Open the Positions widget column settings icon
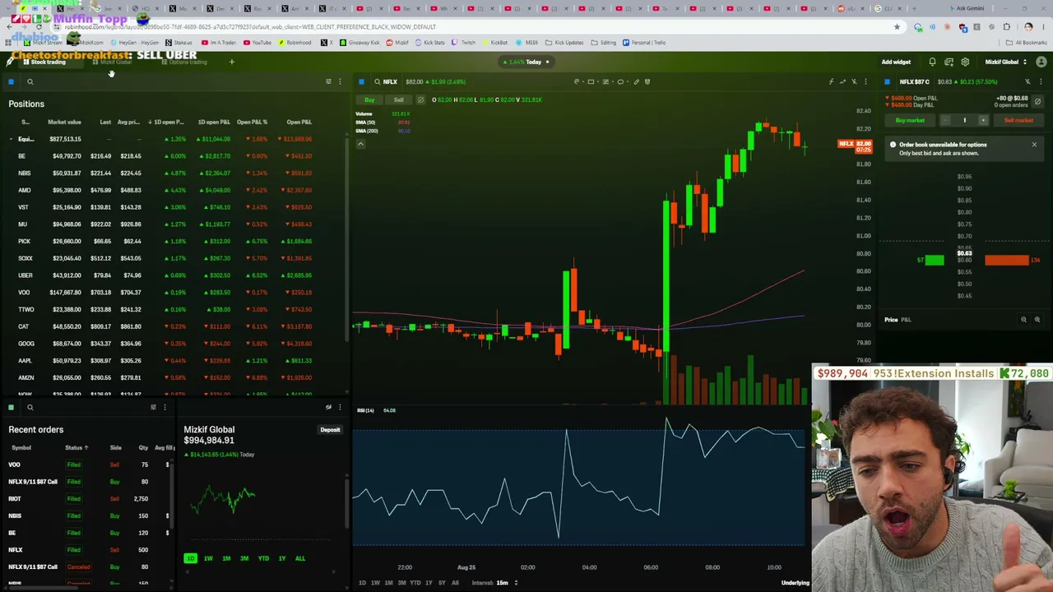This screenshot has height=592, width=1053. (328, 81)
